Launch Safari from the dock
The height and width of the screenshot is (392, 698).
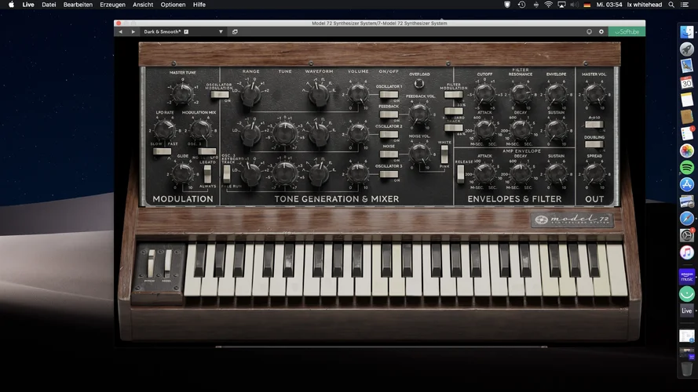click(687, 218)
